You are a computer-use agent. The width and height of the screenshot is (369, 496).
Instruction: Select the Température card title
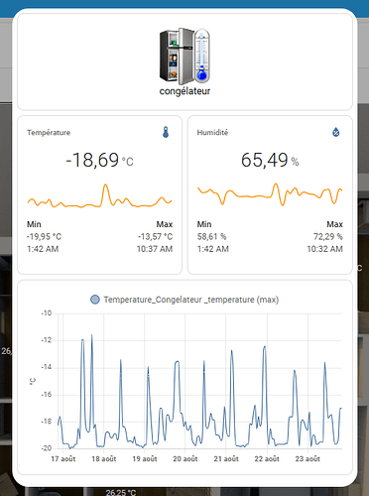click(49, 133)
